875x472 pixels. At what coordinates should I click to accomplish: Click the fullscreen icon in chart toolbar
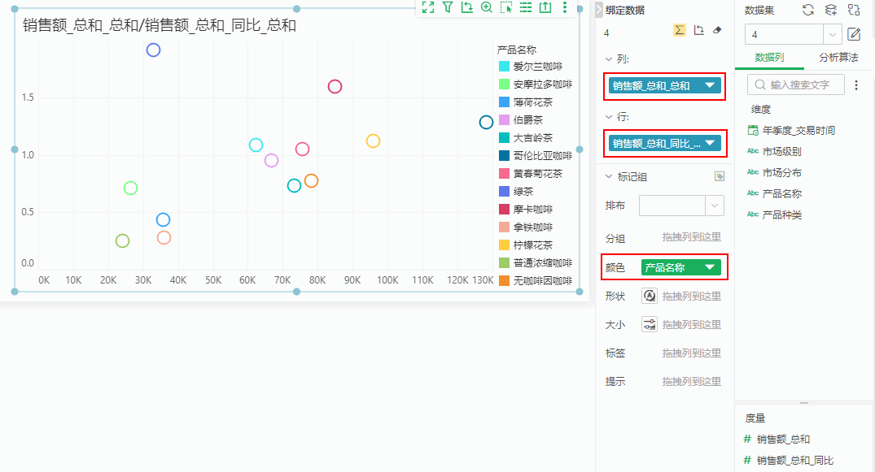click(x=428, y=7)
